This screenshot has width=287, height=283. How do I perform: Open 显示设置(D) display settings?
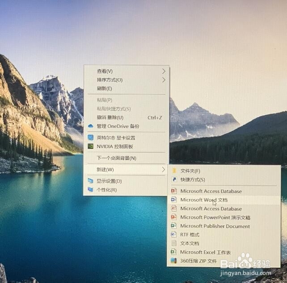coord(127,181)
